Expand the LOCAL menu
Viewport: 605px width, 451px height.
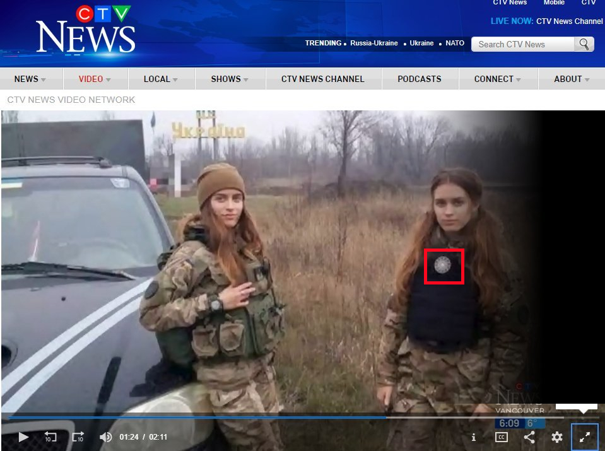coord(161,79)
